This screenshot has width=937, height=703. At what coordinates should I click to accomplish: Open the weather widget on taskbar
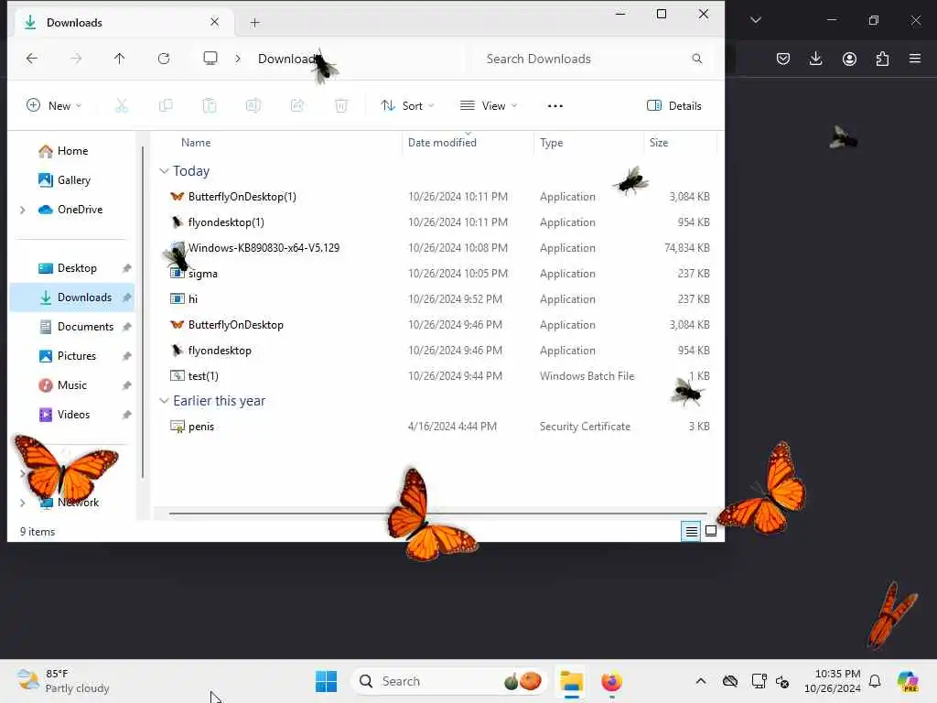63,681
